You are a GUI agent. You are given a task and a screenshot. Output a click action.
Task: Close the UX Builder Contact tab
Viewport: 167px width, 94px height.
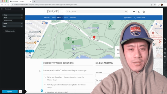31,1
